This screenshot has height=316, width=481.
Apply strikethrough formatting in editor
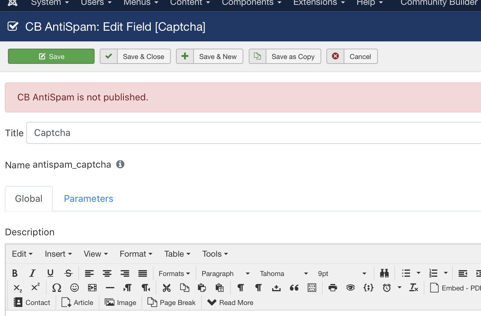(68, 273)
